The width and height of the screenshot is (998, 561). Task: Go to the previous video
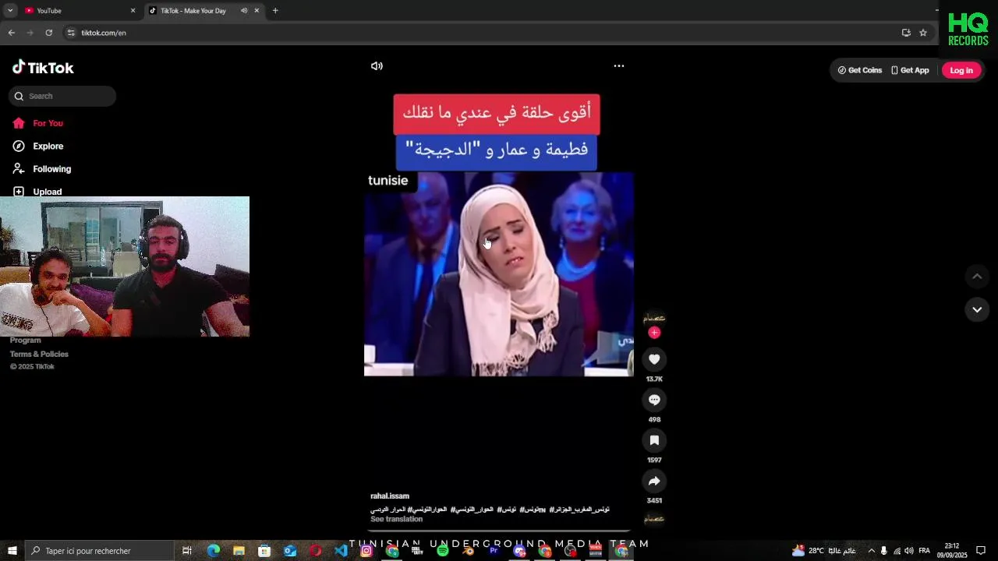tap(977, 277)
